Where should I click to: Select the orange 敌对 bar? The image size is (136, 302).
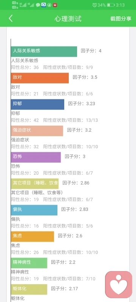click(x=40, y=78)
